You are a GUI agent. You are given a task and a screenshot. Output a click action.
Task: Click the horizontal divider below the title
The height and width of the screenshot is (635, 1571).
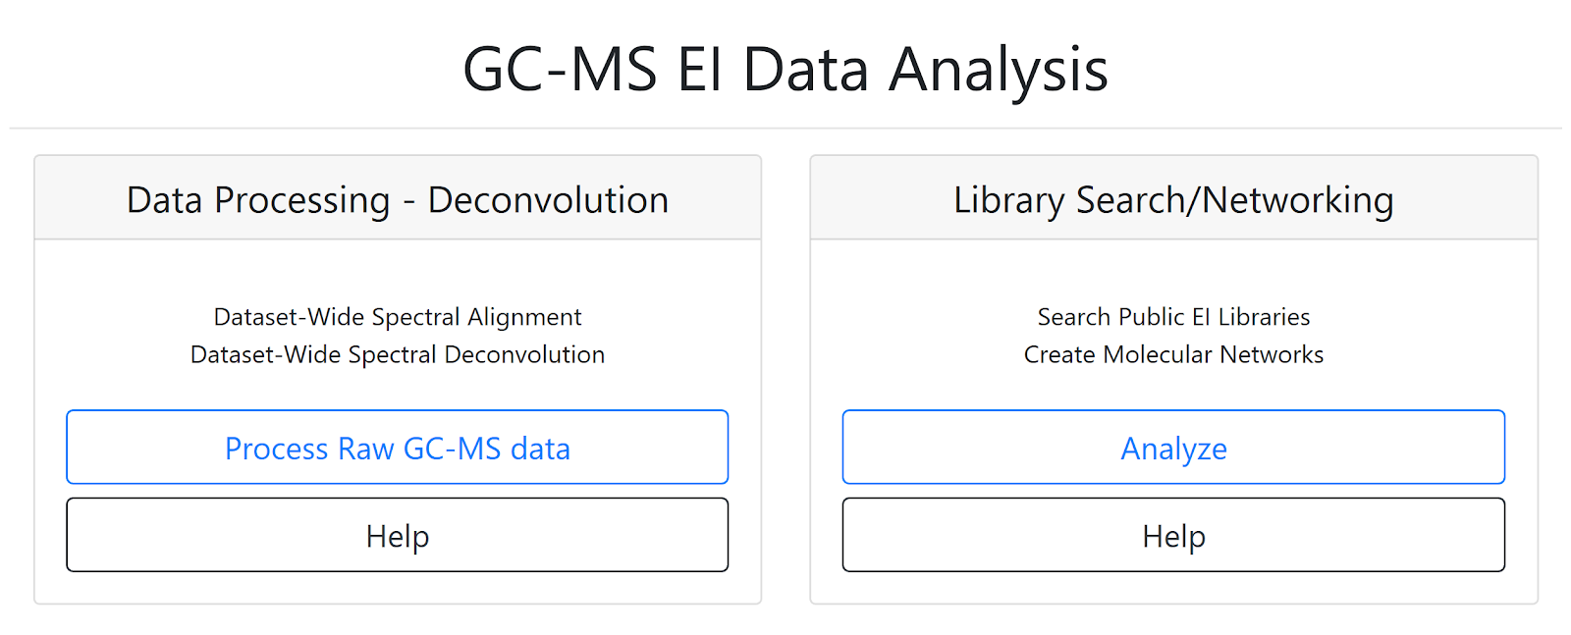click(785, 128)
